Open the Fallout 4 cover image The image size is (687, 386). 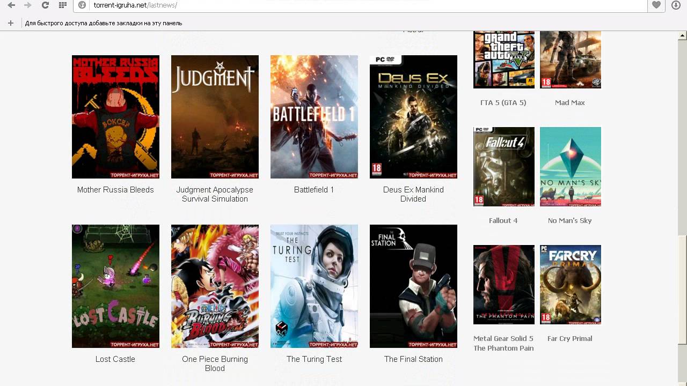coord(504,167)
